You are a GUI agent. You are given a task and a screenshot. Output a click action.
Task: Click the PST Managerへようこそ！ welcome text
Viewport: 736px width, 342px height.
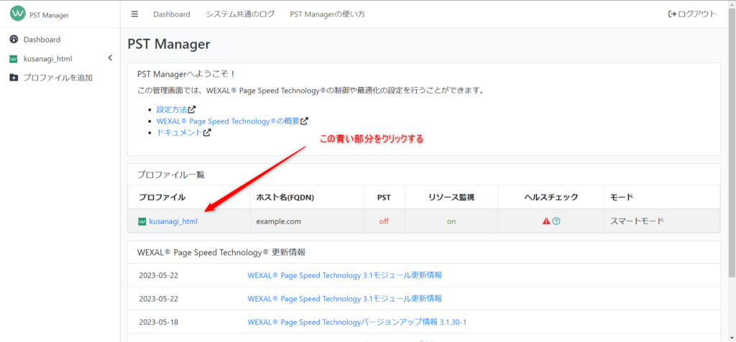(186, 74)
